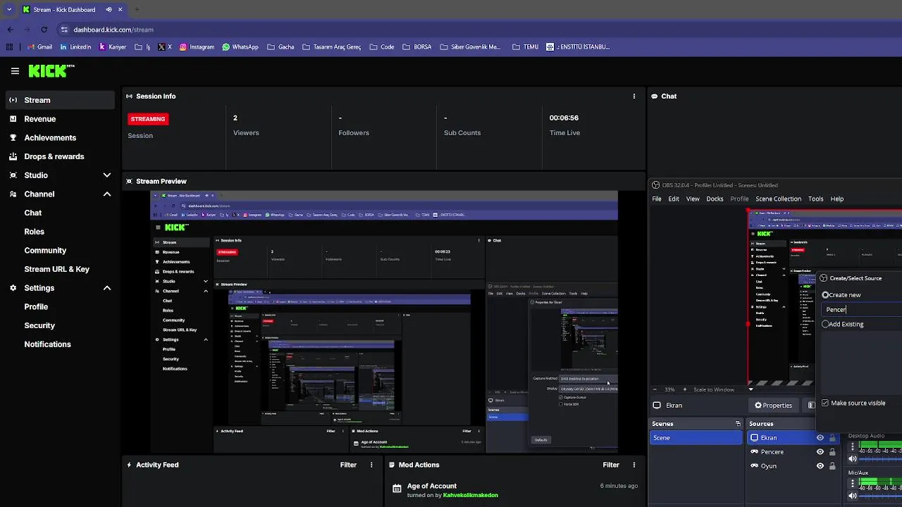Select the Add Existing radio button

point(825,325)
